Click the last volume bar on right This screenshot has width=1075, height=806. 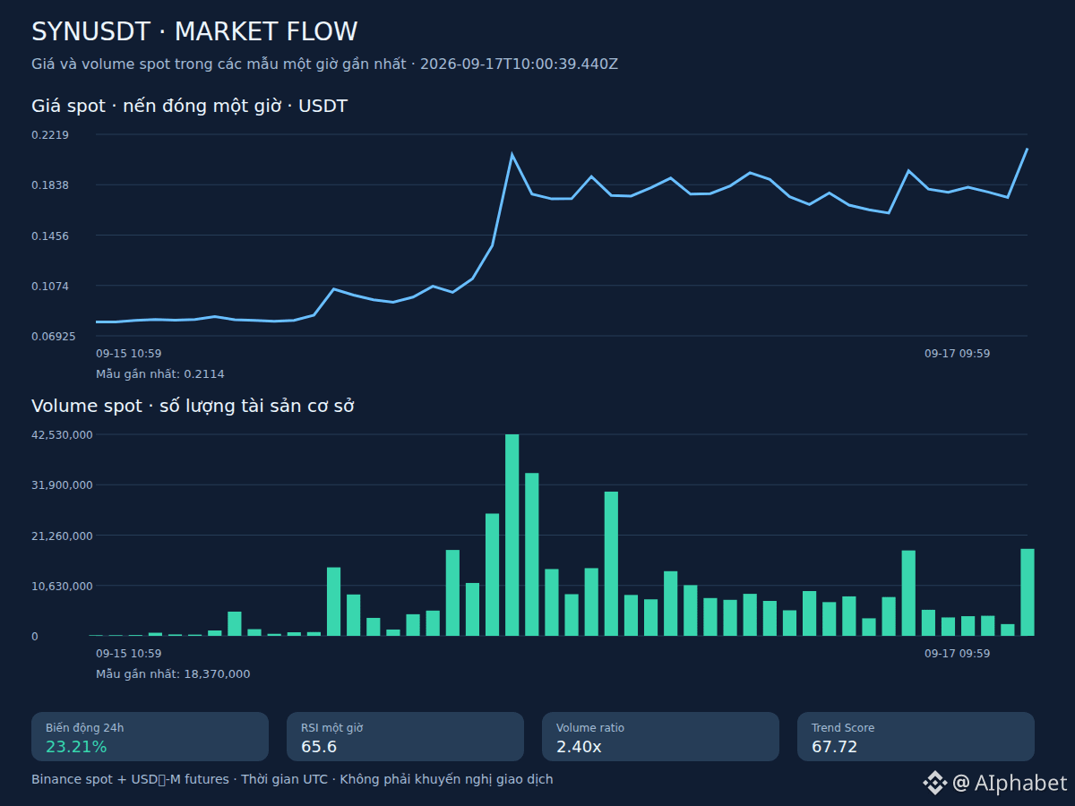[x=1028, y=592]
